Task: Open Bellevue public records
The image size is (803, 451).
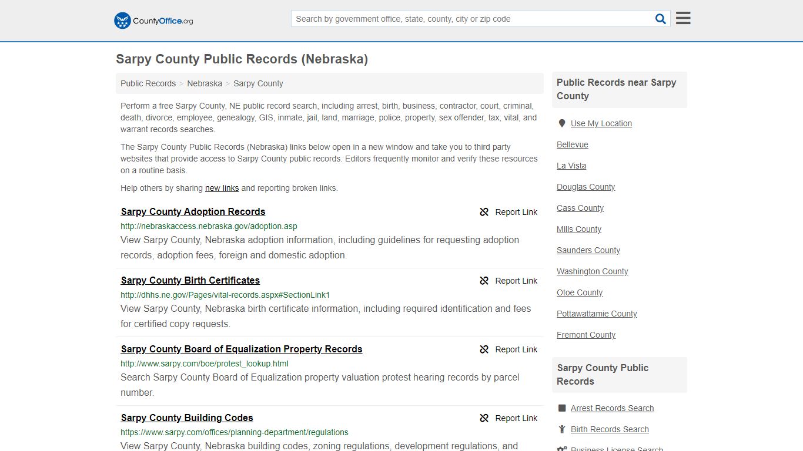Action: coord(573,144)
